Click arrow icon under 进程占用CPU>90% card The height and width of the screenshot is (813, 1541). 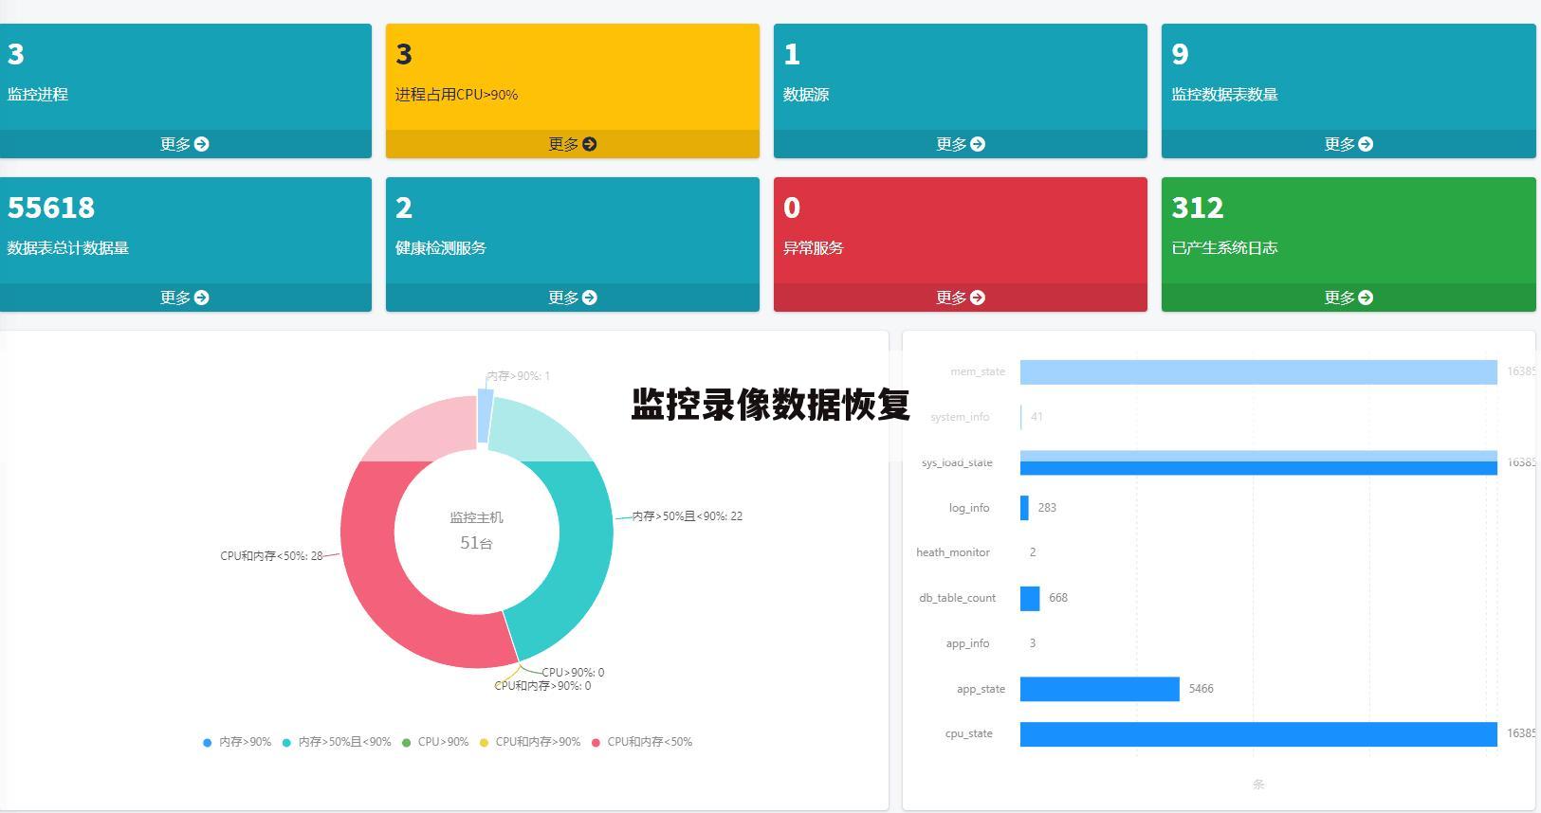pos(590,144)
